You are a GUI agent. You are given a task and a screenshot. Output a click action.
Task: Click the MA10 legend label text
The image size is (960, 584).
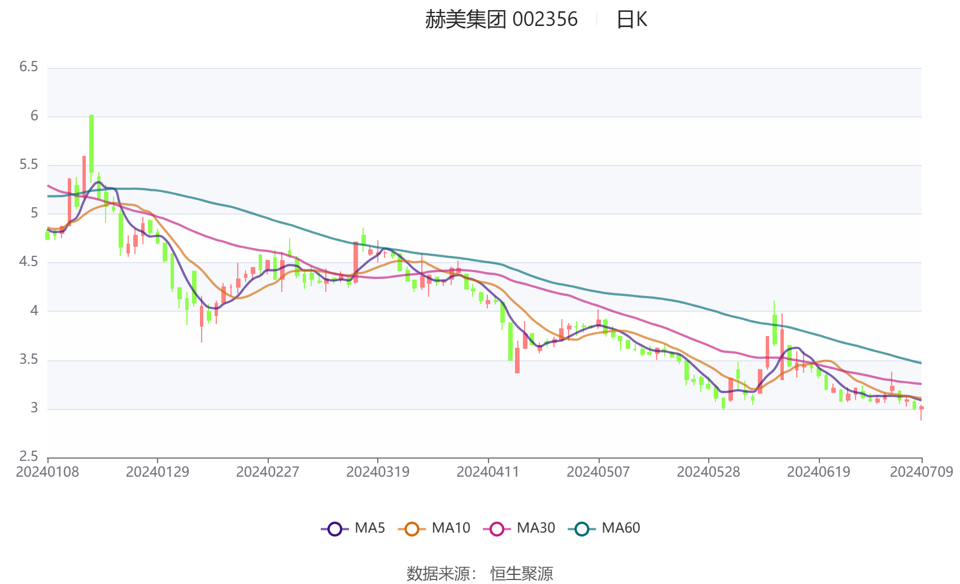(x=451, y=528)
